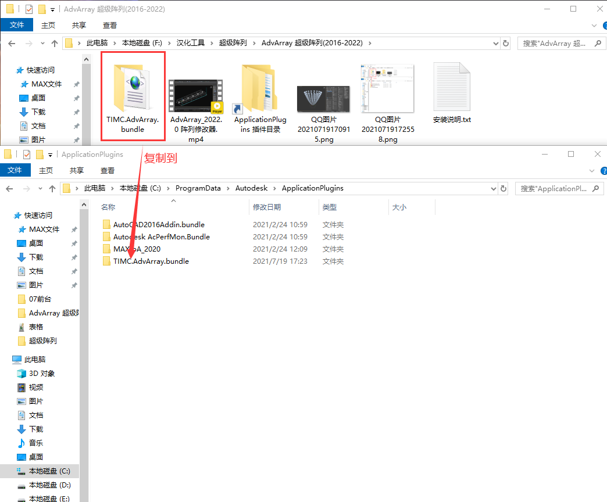Open 视频 in the sidebar

click(35, 387)
